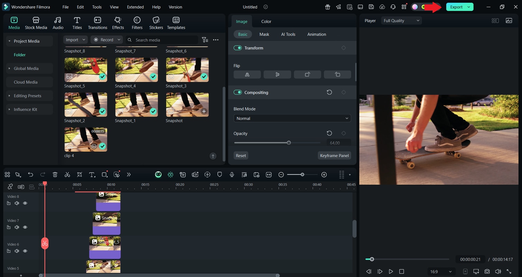Screen dimensions: 522x277
Task: Open the Delete icon to remove selected clip
Action: coord(55,175)
